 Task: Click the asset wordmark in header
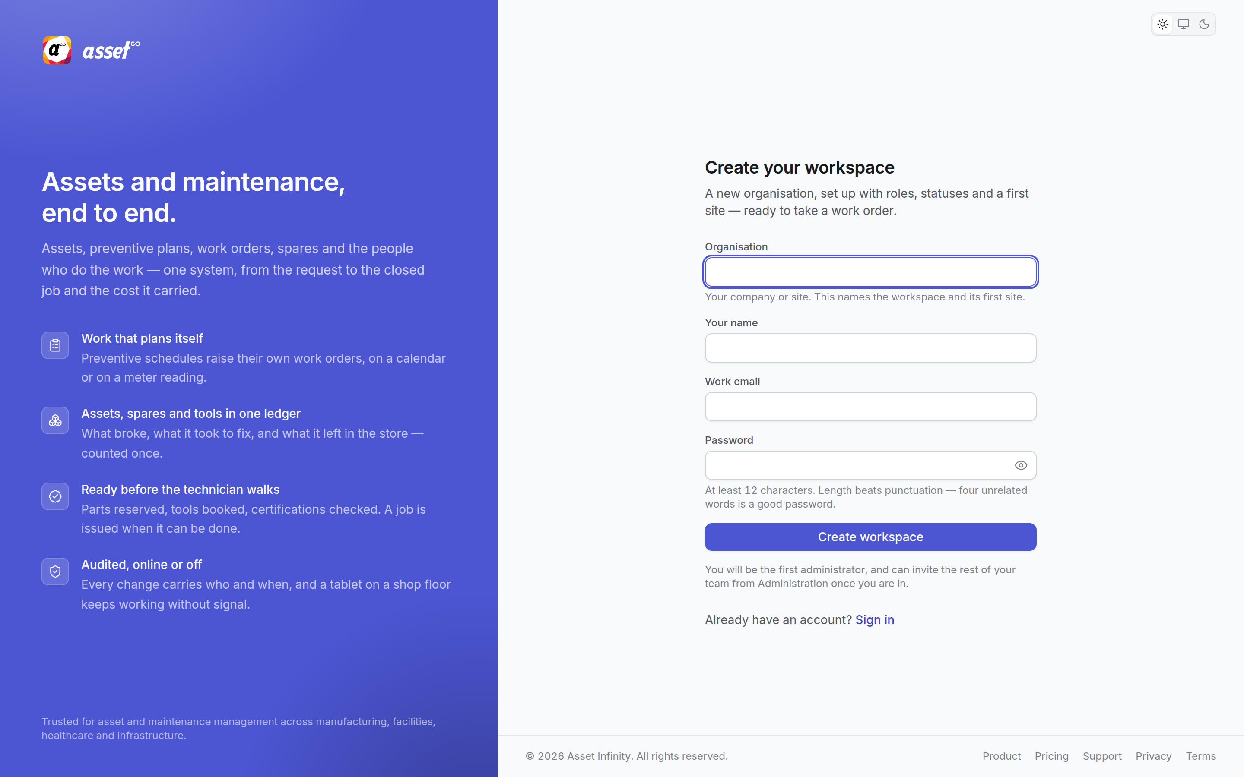111,51
